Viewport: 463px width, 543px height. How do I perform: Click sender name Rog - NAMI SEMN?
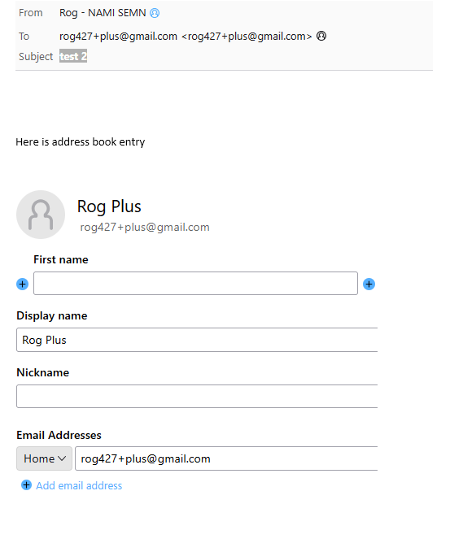(x=103, y=13)
